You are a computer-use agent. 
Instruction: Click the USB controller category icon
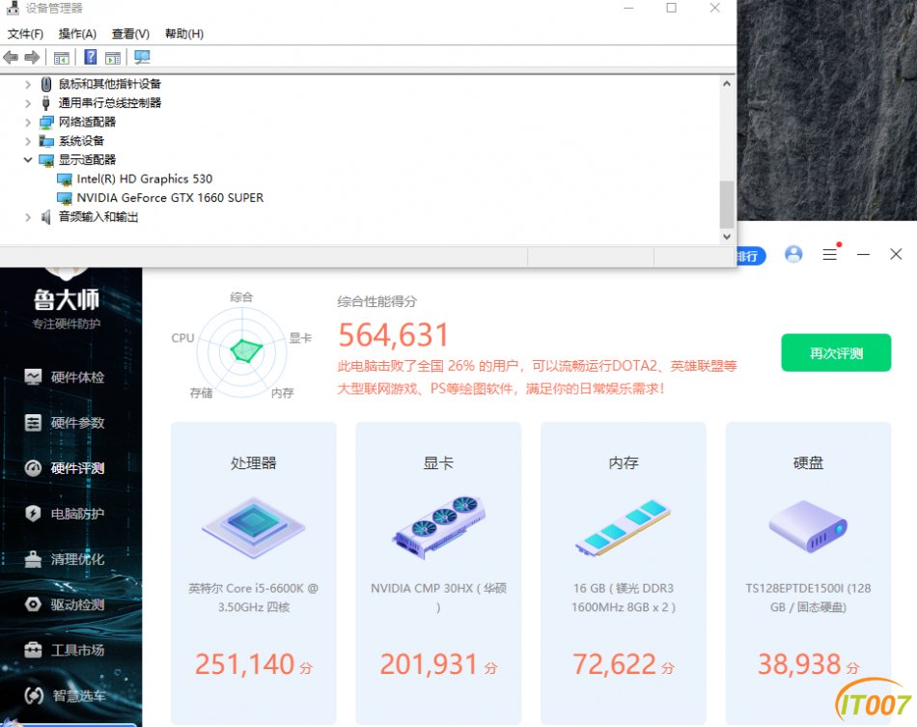point(46,103)
